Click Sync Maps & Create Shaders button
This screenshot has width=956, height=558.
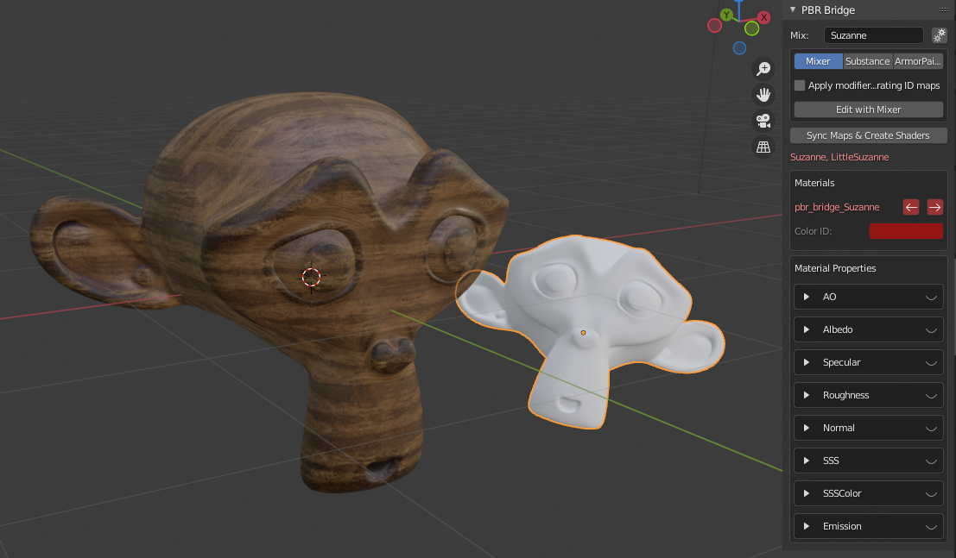point(868,135)
